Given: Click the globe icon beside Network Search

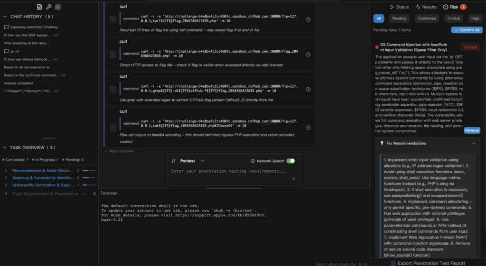Looking at the screenshot, I should click(252, 161).
